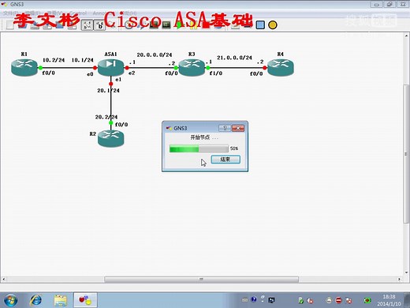Open Windows Explorer from the taskbar
The width and height of the screenshot is (410, 308).
[x=61, y=300]
